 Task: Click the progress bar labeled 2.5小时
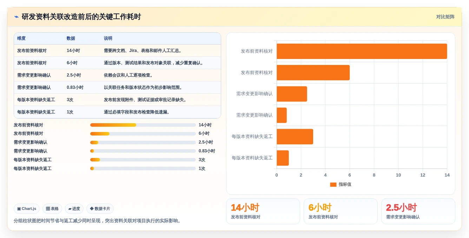(143, 143)
